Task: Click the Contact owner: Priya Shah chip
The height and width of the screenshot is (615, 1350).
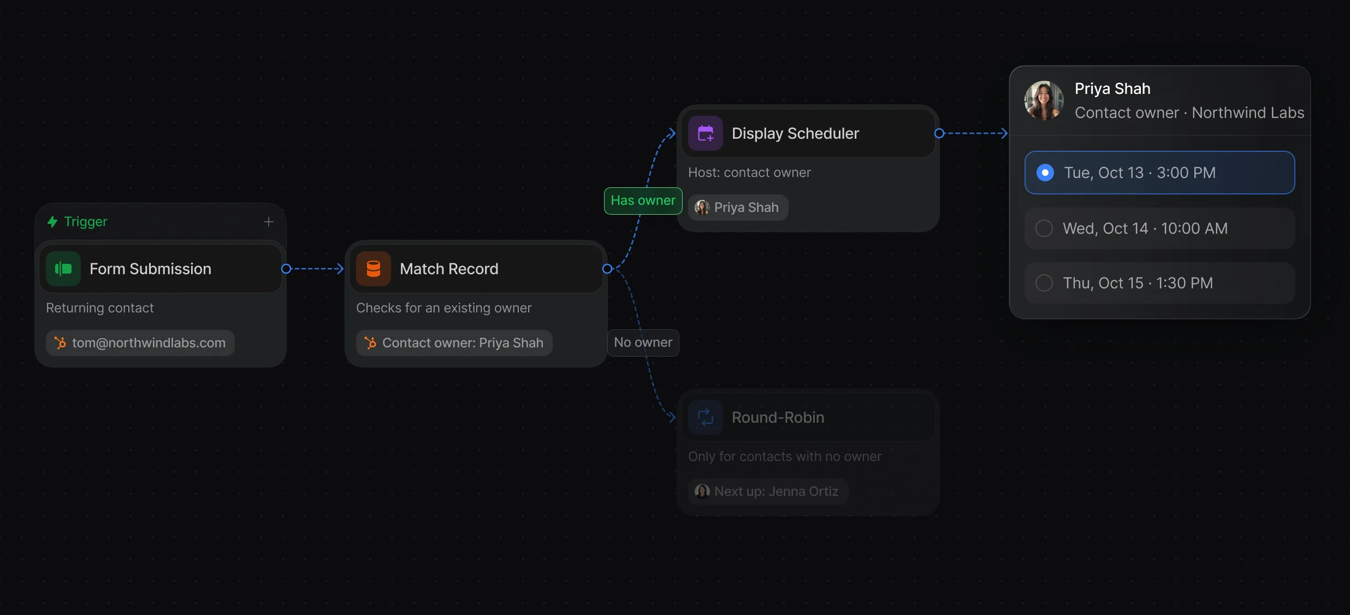Action: pos(454,343)
